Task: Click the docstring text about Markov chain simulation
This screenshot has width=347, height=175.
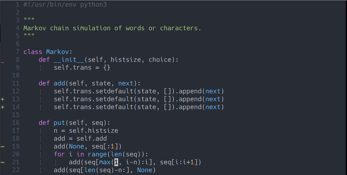Action: point(112,28)
